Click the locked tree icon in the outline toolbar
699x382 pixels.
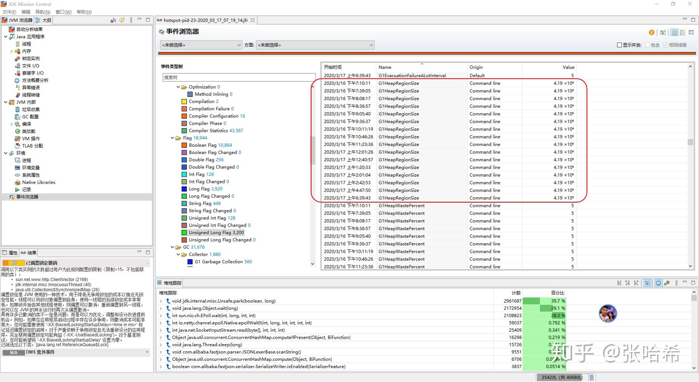pyautogui.click(x=113, y=20)
